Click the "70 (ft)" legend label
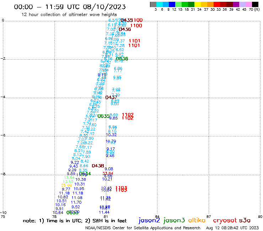The image size is (263, 231). [254, 9]
